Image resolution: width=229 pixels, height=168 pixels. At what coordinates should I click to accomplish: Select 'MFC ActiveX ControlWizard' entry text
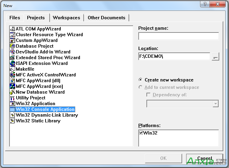[x=46, y=75]
